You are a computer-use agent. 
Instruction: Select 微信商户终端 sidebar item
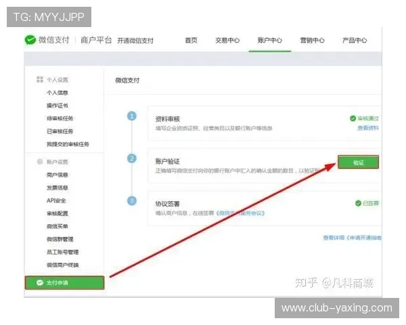62,265
